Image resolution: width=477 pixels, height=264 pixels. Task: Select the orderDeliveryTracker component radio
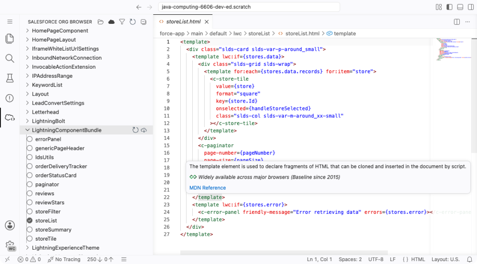click(x=30, y=166)
